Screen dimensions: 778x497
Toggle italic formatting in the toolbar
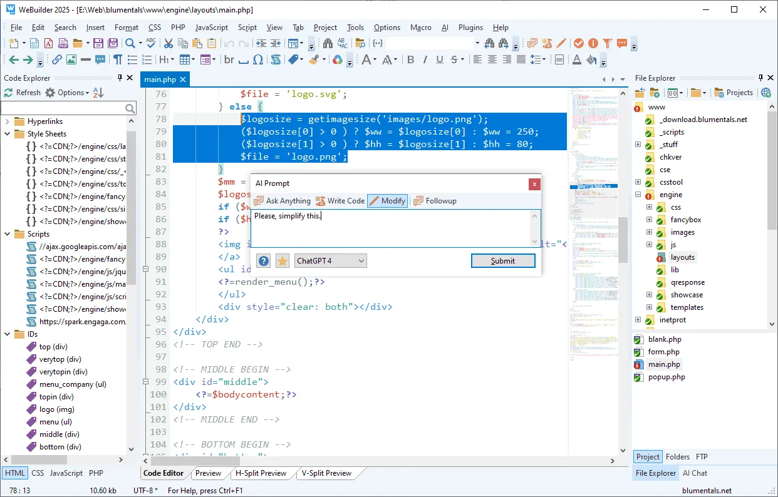425,59
